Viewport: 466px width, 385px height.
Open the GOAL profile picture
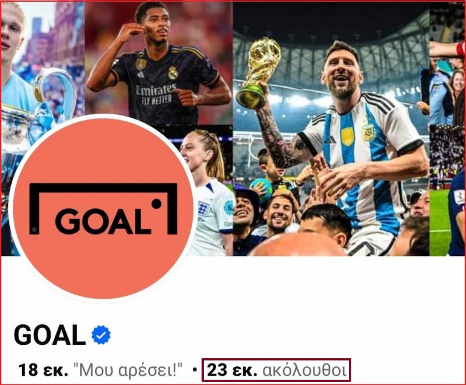coord(103,208)
